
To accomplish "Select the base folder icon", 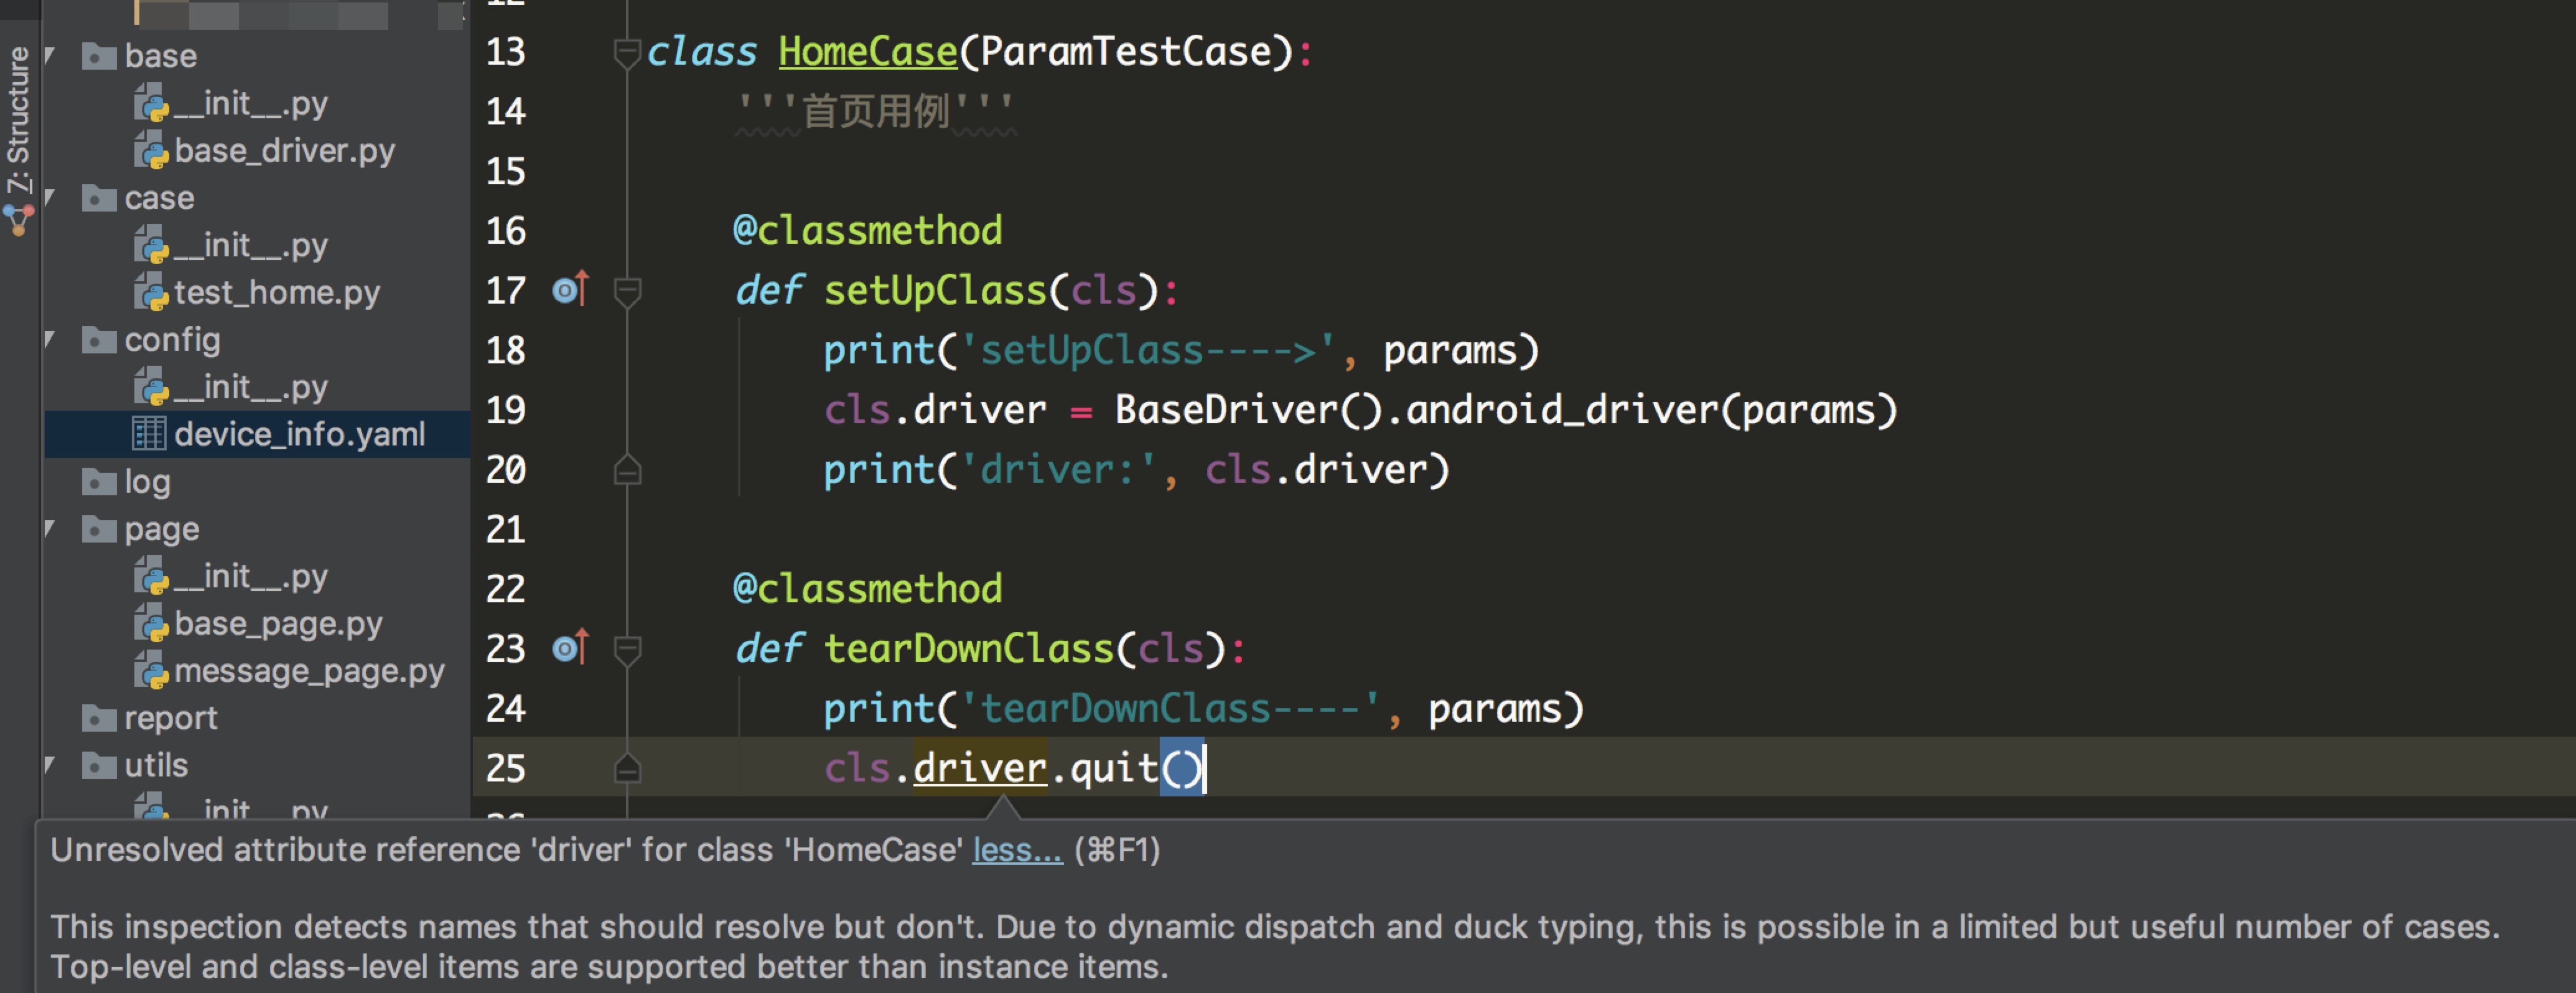I will (99, 56).
